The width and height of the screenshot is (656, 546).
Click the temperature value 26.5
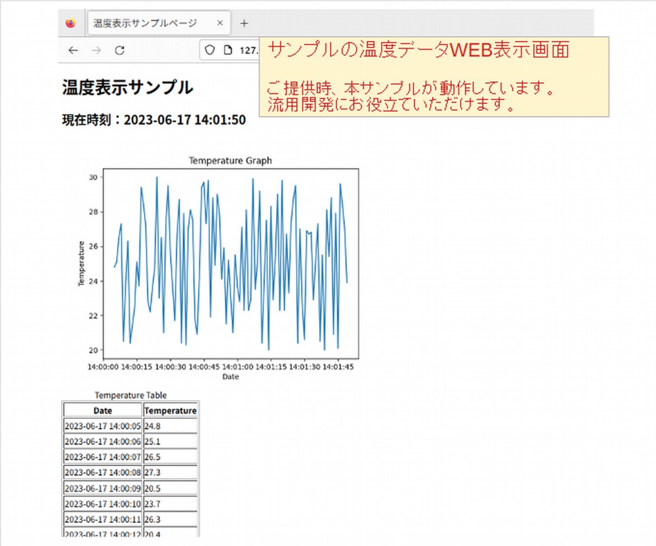(170, 457)
